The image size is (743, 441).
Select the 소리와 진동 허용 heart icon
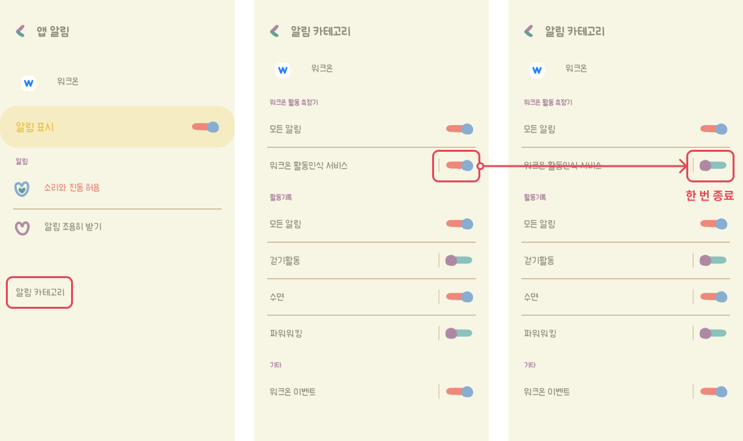22,188
